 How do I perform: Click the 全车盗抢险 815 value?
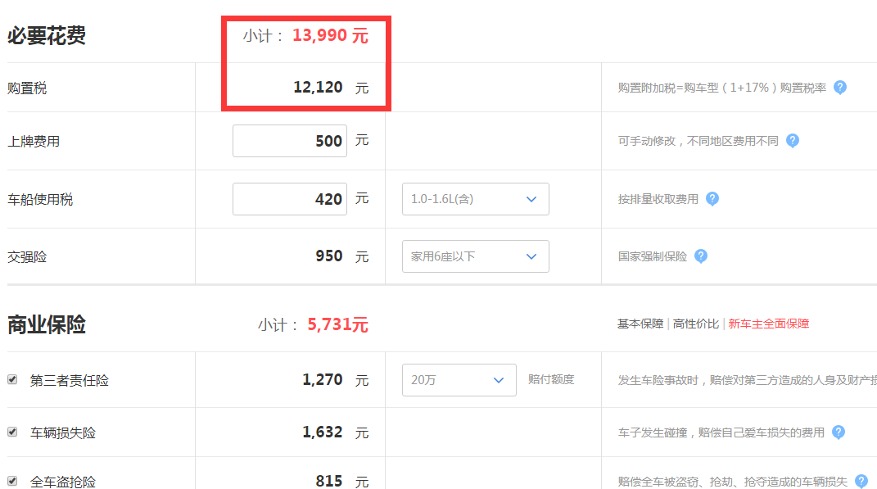coord(329,481)
